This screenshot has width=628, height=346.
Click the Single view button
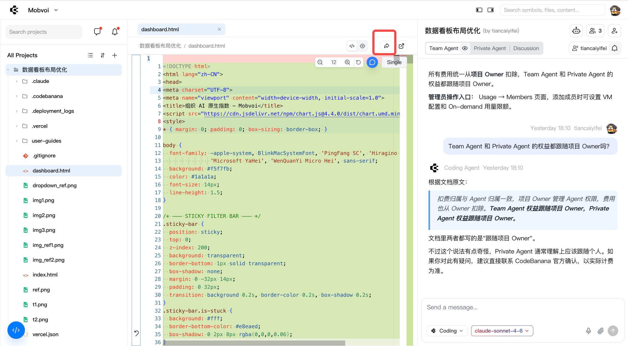click(x=394, y=62)
